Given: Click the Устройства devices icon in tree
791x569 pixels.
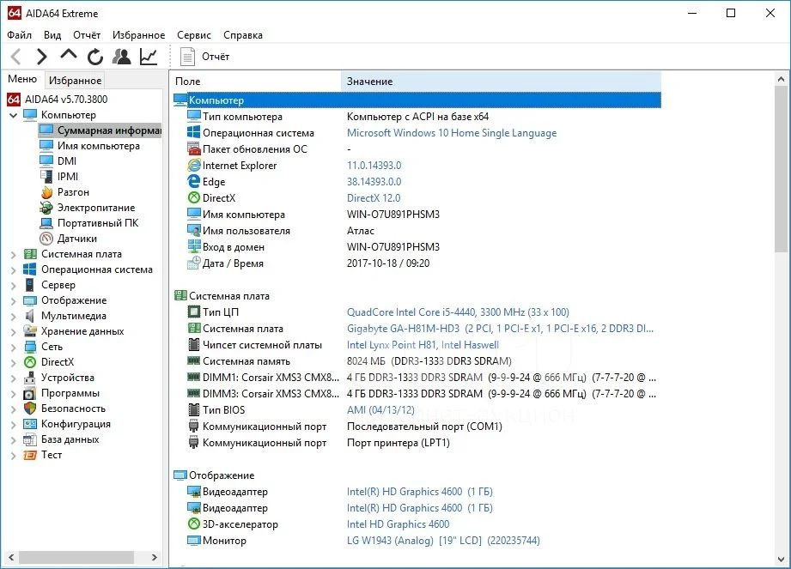Looking at the screenshot, I should 30,378.
